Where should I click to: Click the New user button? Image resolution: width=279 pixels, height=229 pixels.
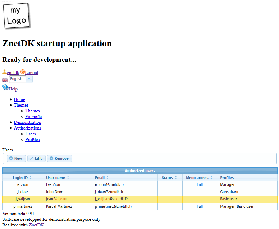pyautogui.click(x=16, y=158)
